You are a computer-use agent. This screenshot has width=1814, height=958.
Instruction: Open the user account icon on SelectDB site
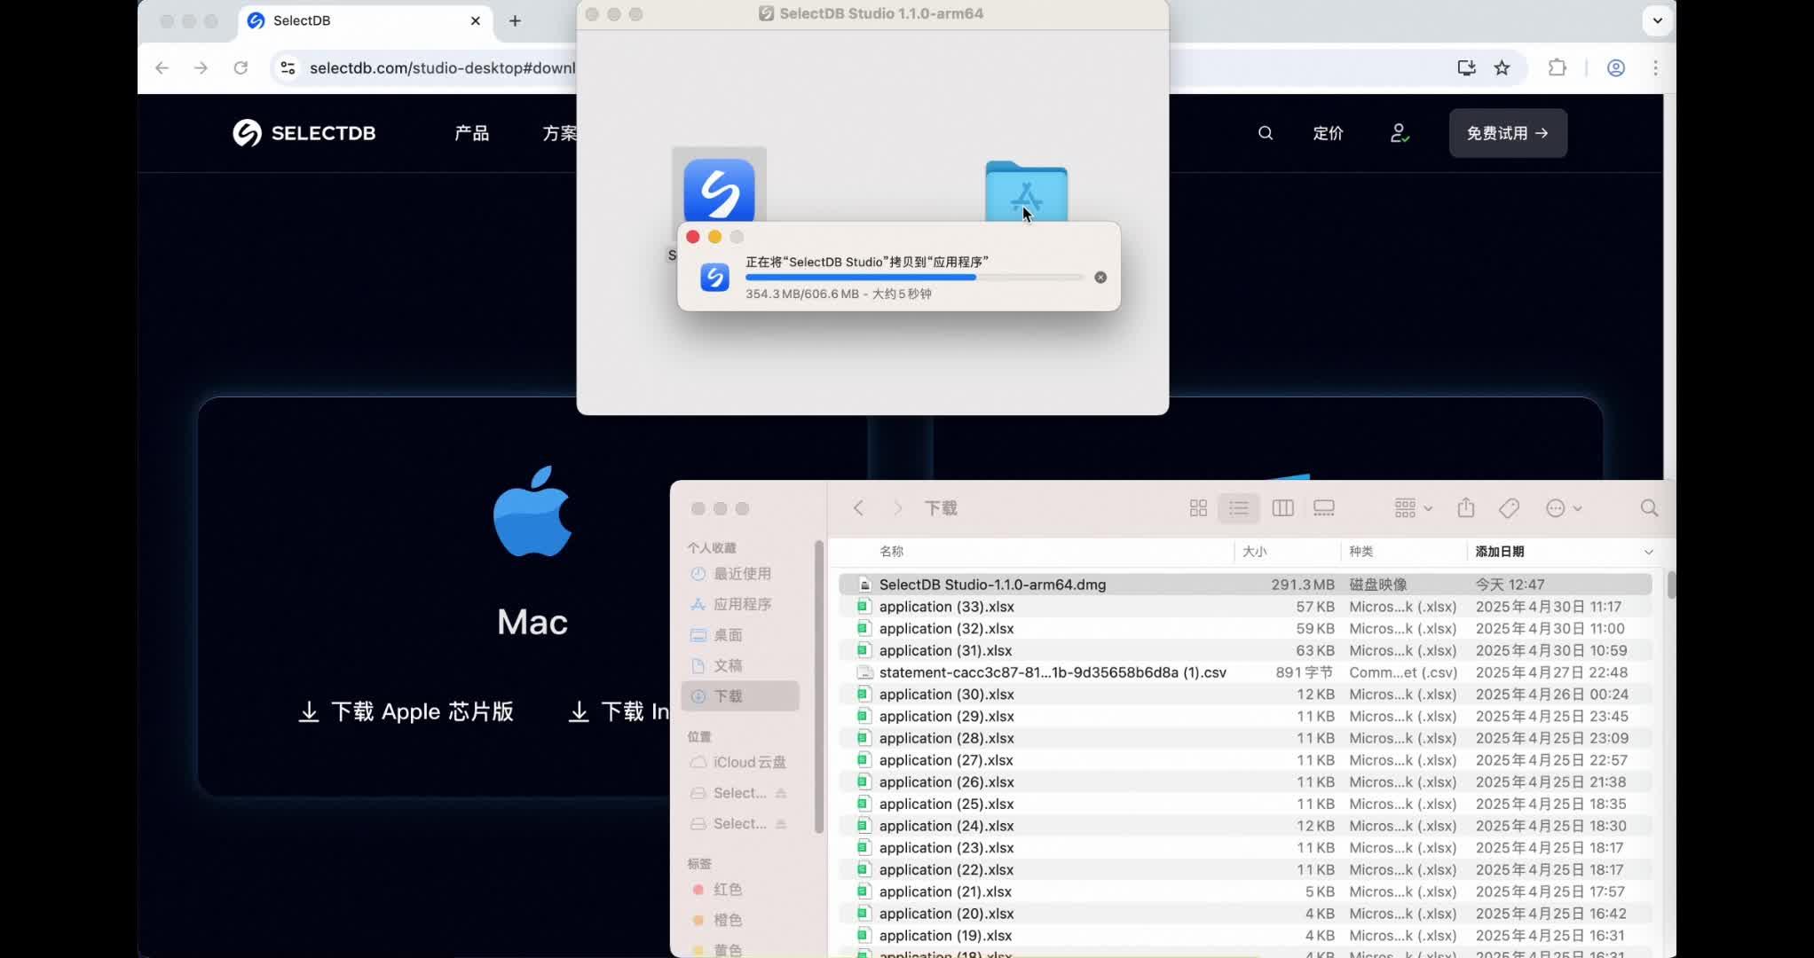click(x=1400, y=133)
